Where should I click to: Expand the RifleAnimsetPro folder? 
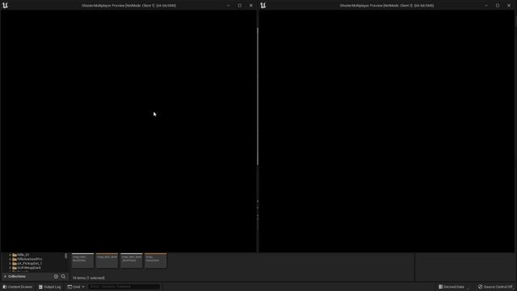click(x=10, y=259)
